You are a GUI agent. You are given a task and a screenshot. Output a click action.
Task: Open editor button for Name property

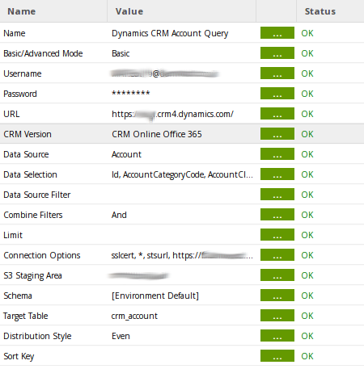pyautogui.click(x=277, y=33)
